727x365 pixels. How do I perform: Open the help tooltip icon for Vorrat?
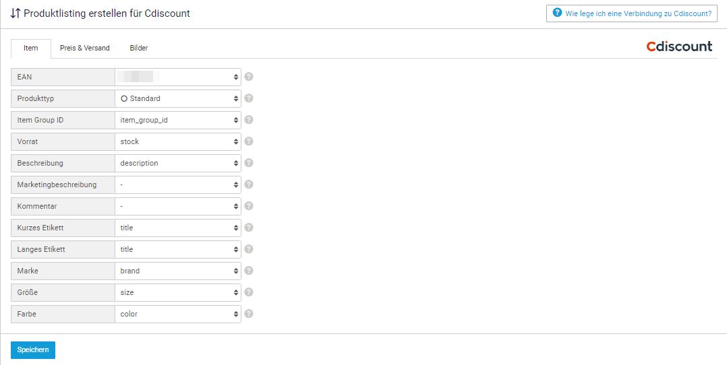tap(248, 141)
